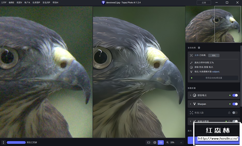
Task: Click the 图像质量 section label
Action: pyautogui.click(x=192, y=88)
